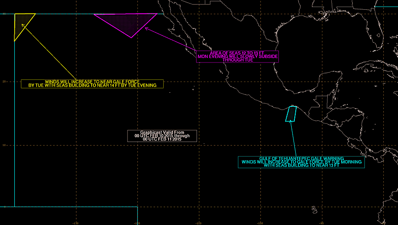Select the cyan hatched Tehuantepec gale area
The height and width of the screenshot is (225, 398).
tap(291, 114)
